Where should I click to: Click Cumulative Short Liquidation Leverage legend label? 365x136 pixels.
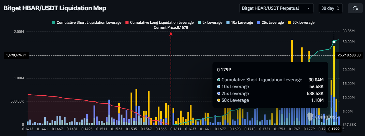click(x=89, y=22)
